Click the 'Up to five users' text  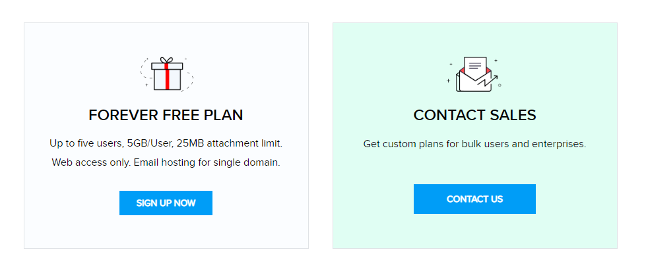tap(86, 144)
